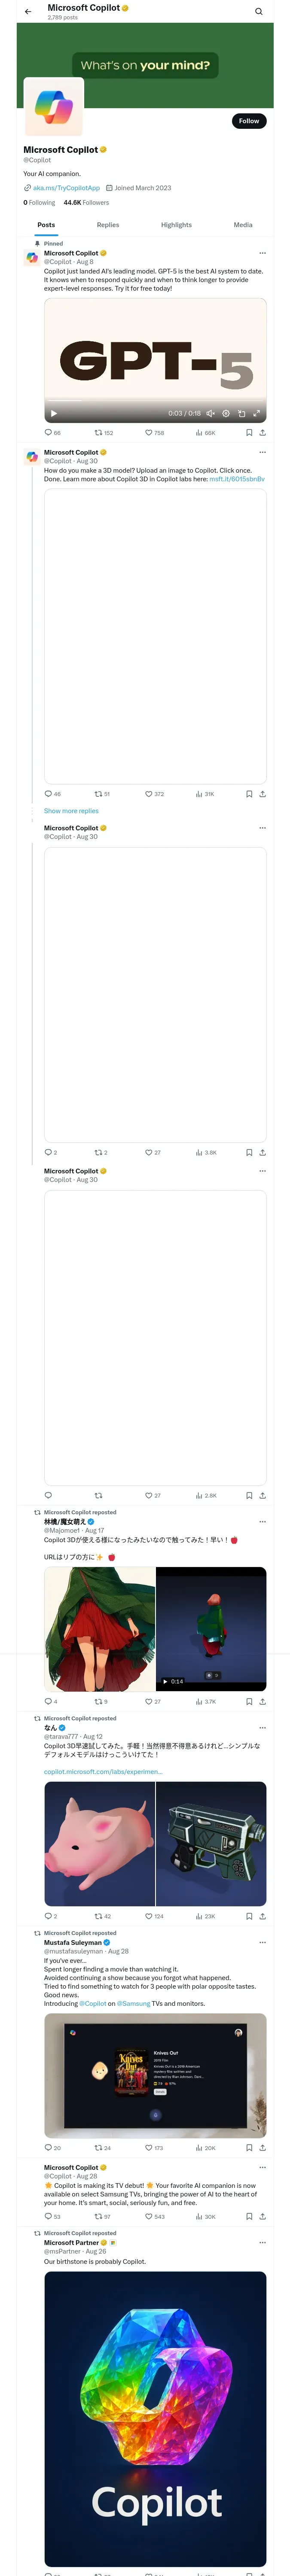
Task: Share the pinned GPT-5 post
Action: [x=262, y=433]
